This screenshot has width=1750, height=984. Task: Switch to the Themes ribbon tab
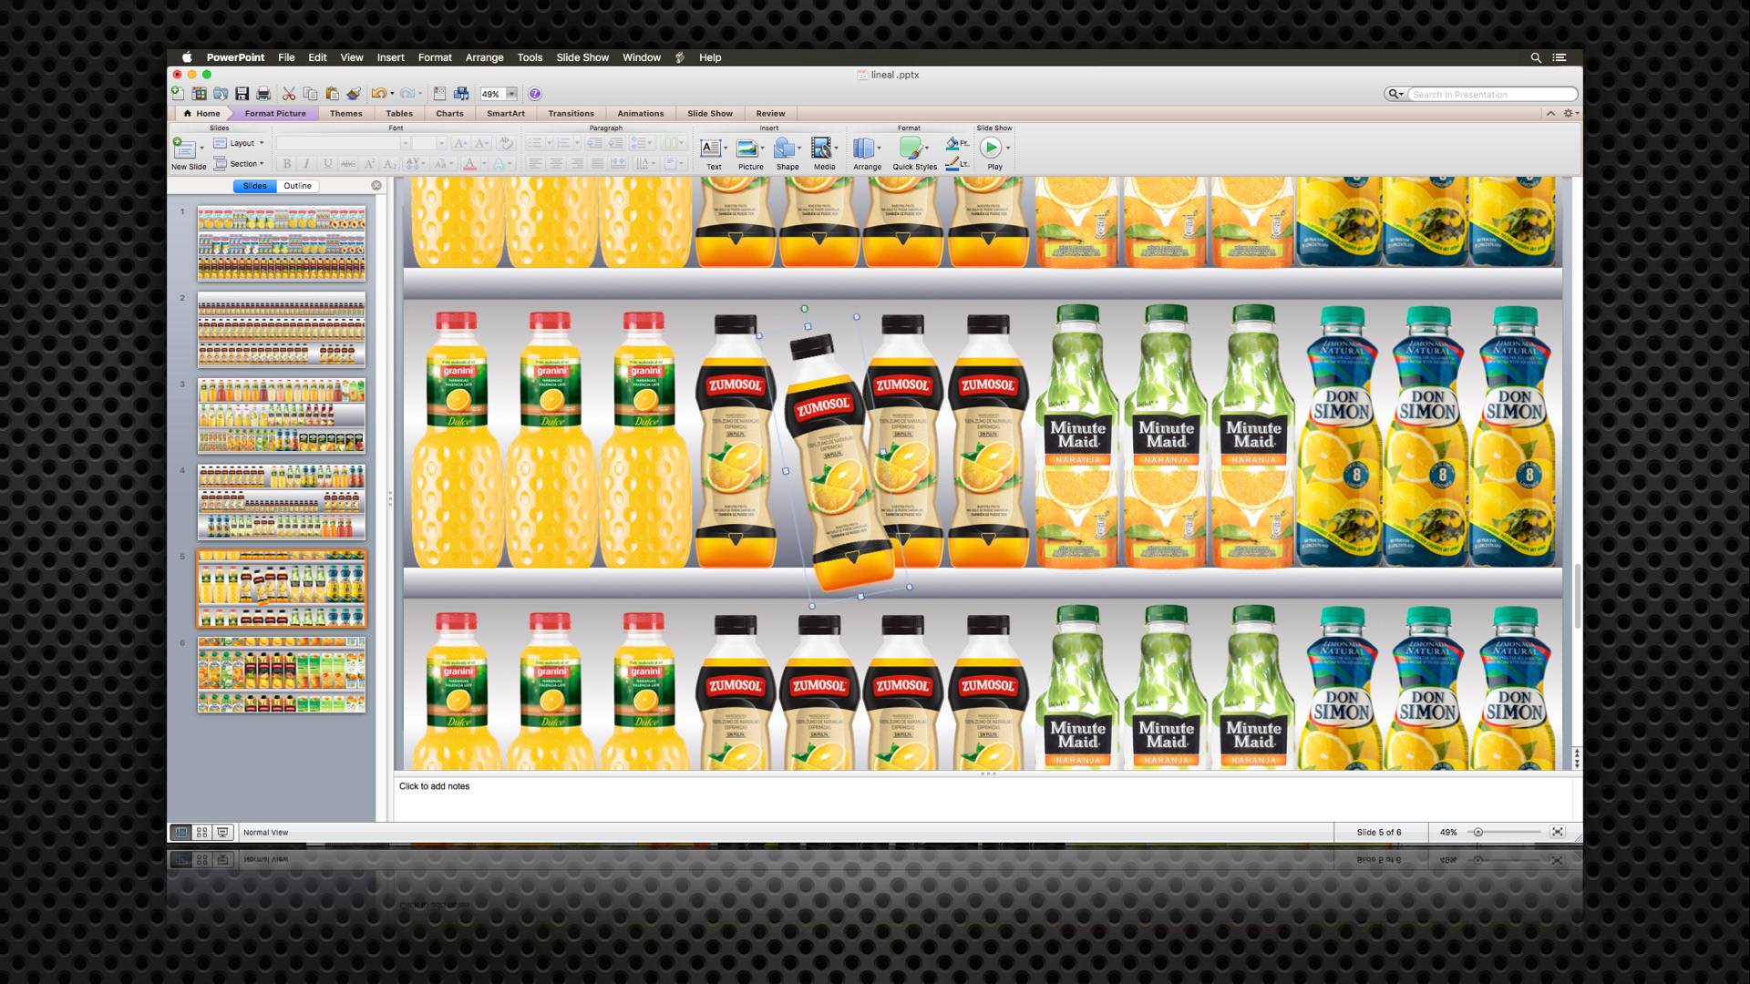click(346, 114)
